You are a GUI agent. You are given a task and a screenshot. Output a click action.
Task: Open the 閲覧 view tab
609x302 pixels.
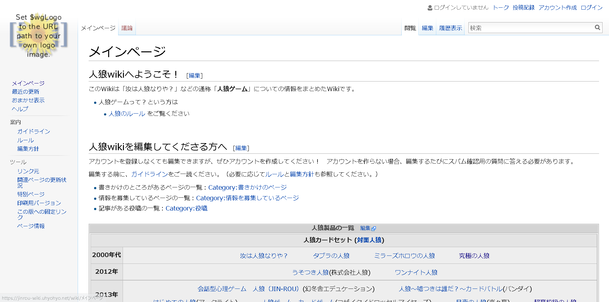[410, 28]
